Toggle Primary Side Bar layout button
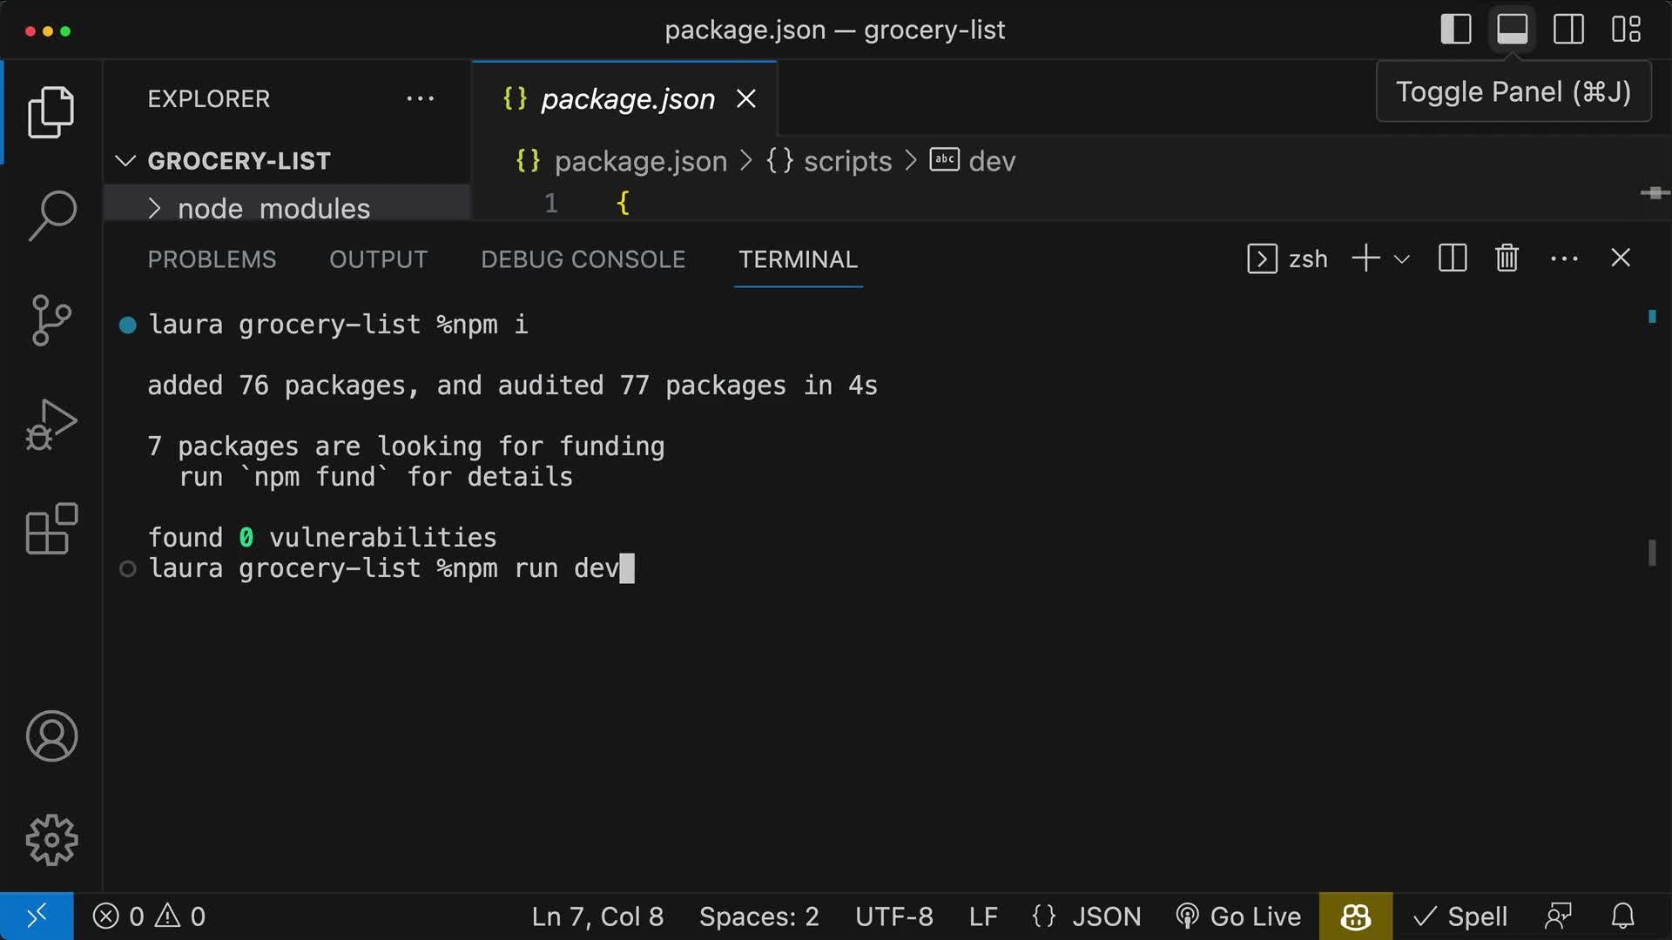1672x940 pixels. pos(1456,30)
